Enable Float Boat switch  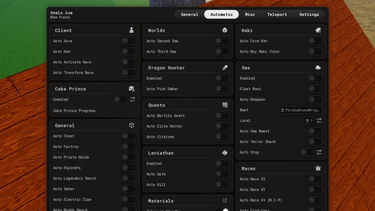click(315, 89)
